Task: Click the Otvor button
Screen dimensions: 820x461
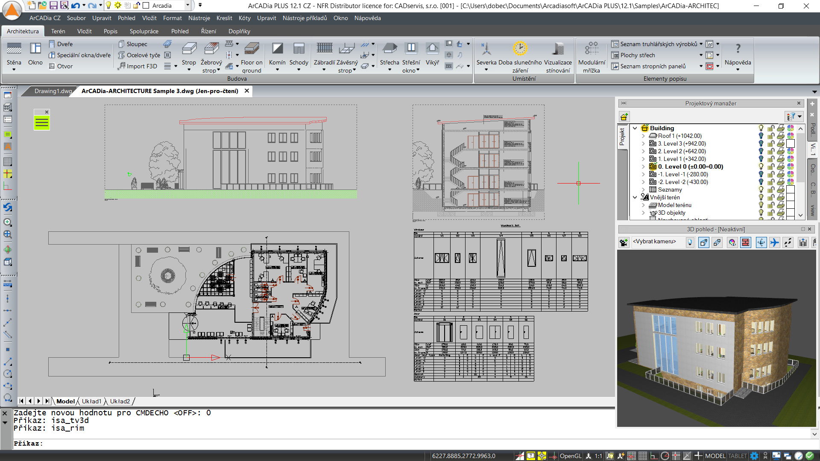Action: tap(61, 66)
